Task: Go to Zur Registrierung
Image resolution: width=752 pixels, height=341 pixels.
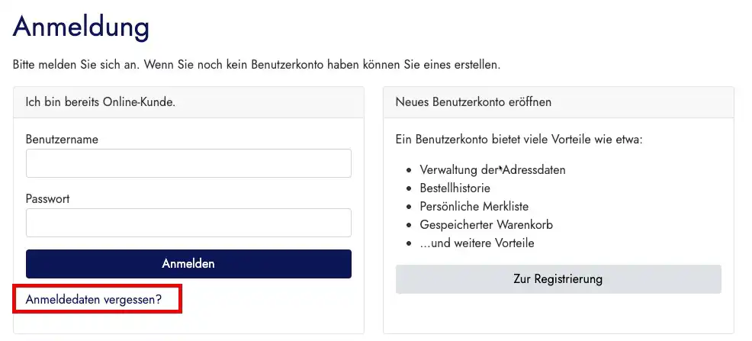Action: 558,279
